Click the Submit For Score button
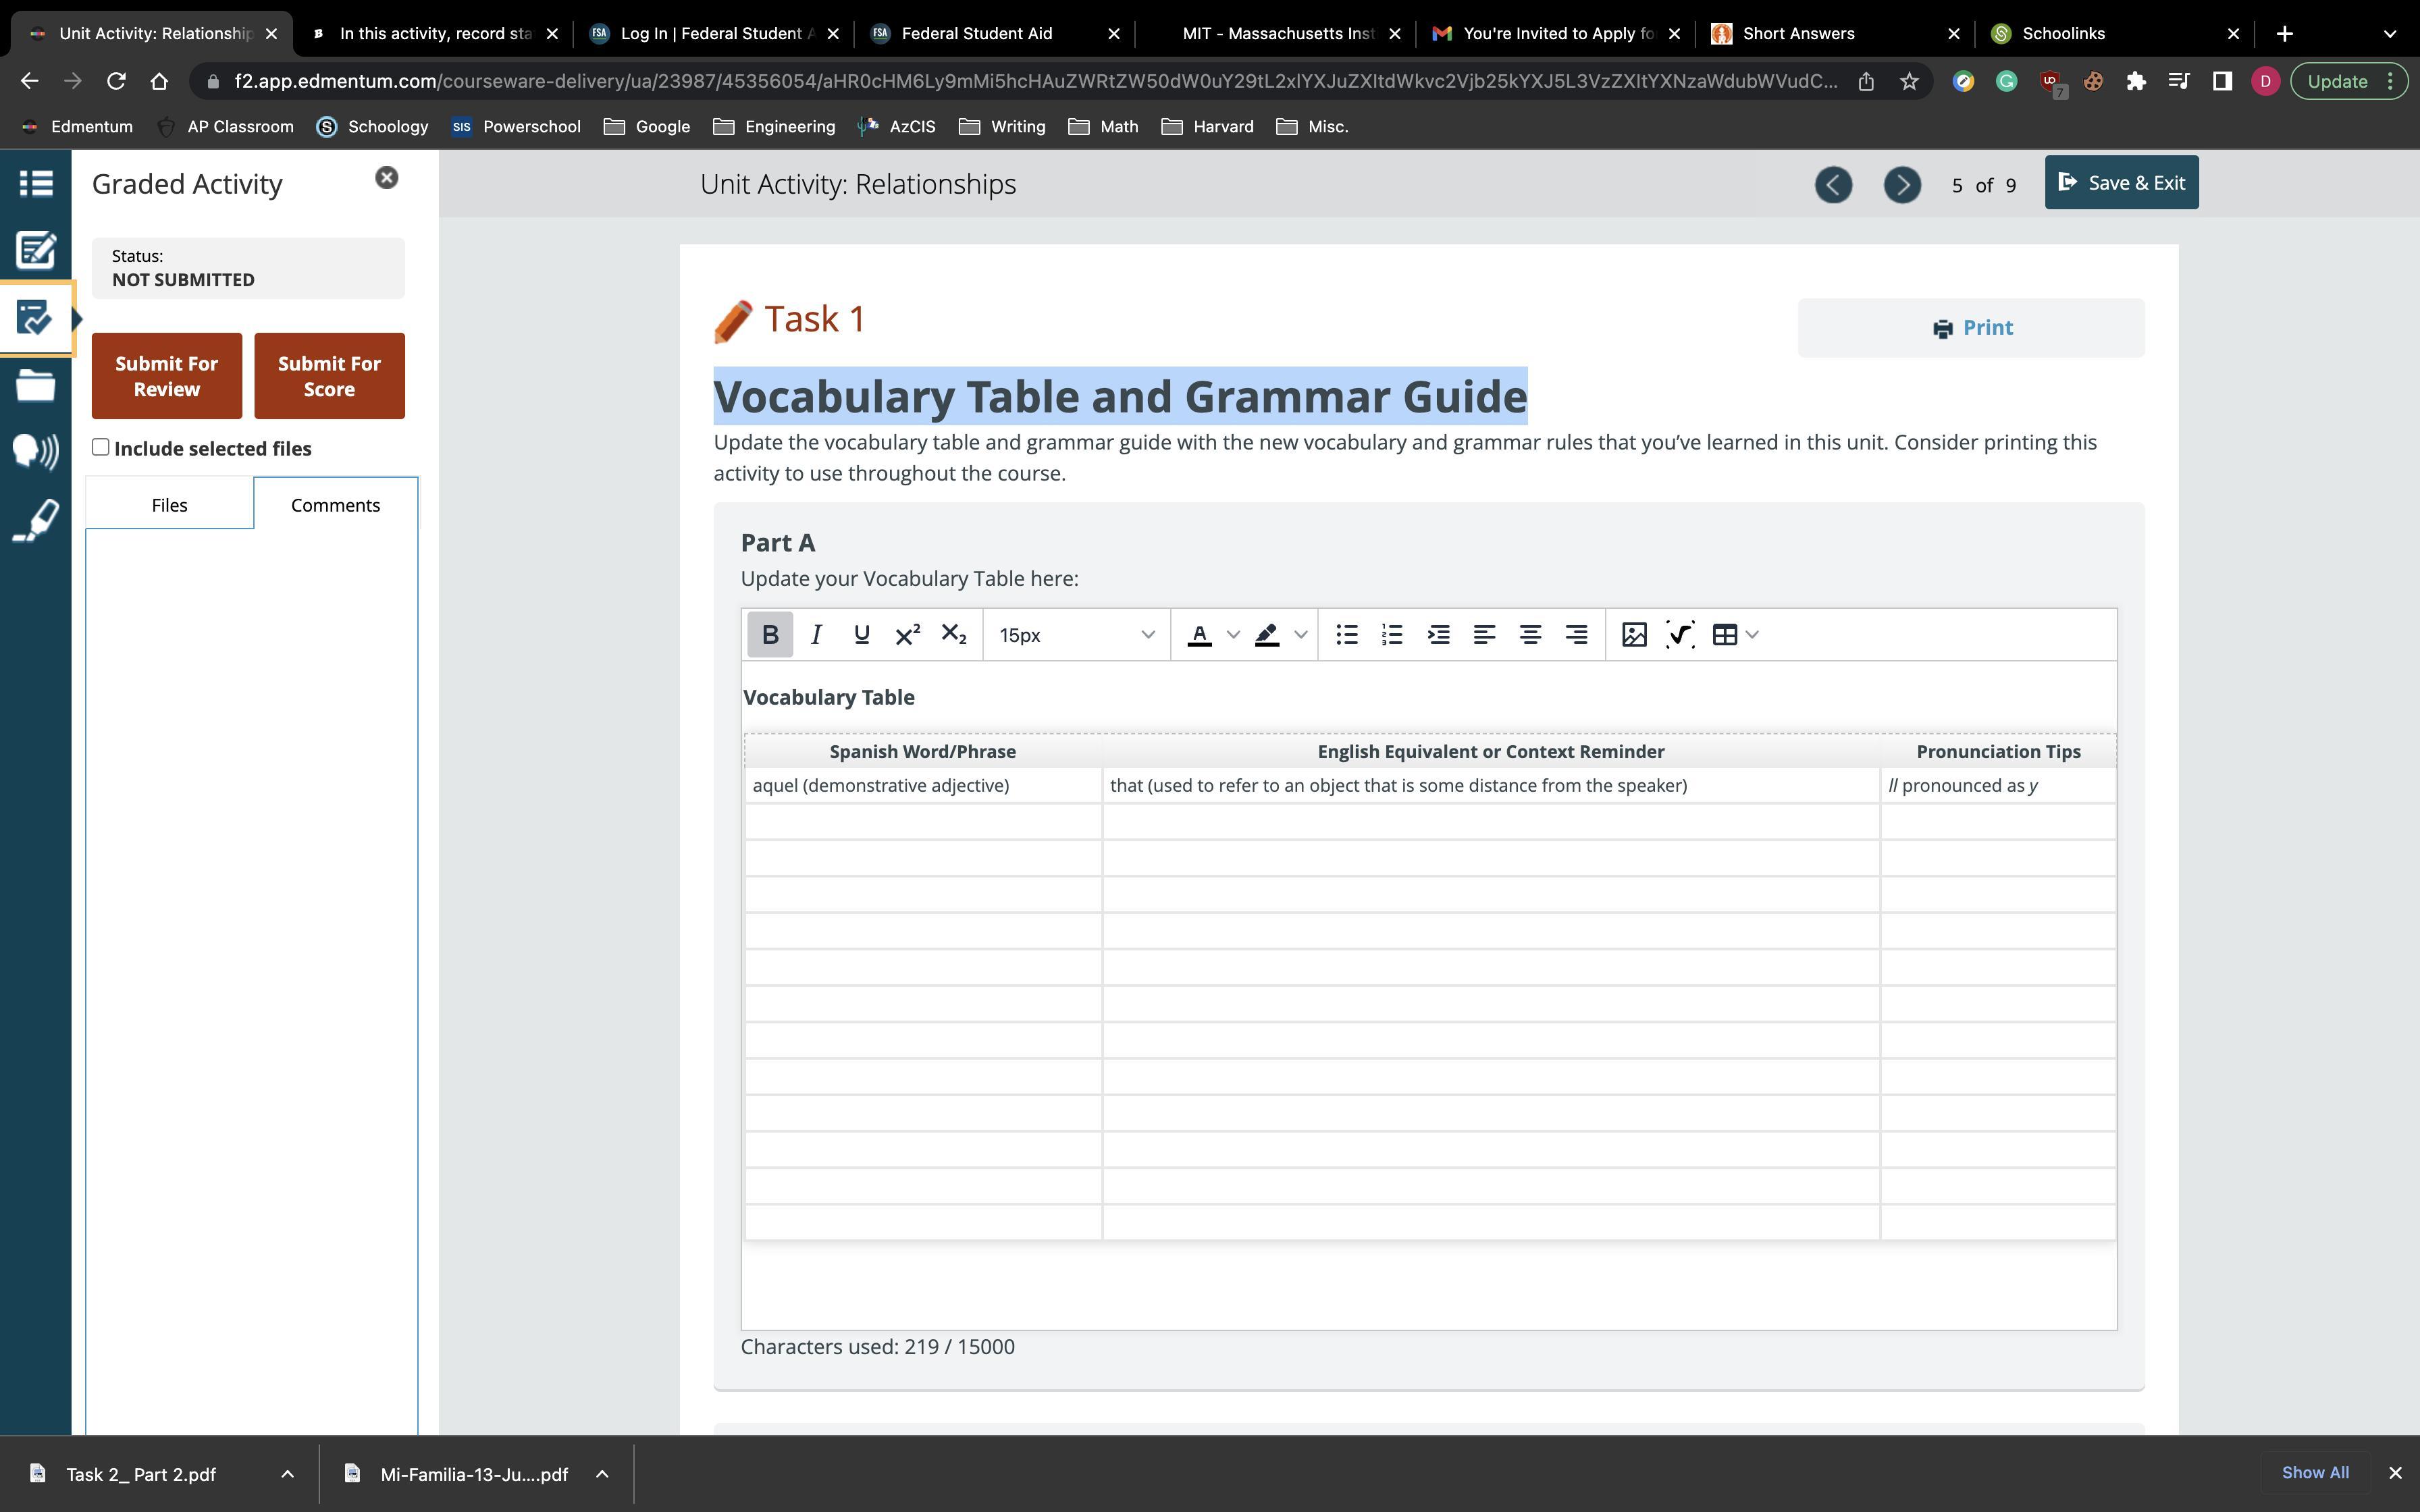The width and height of the screenshot is (2420, 1512). coord(329,376)
